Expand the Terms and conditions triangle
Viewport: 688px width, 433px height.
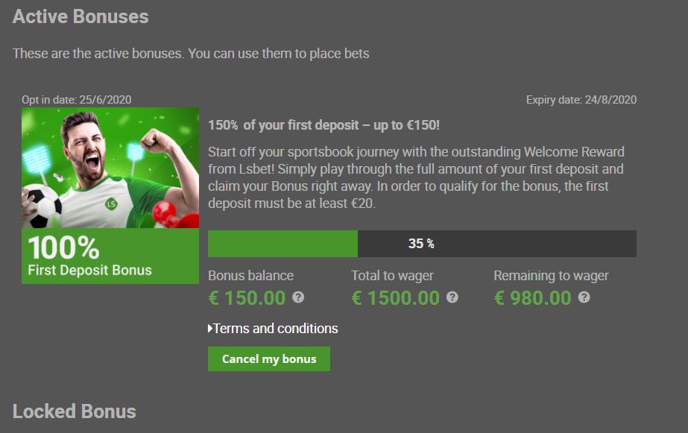[x=210, y=328]
